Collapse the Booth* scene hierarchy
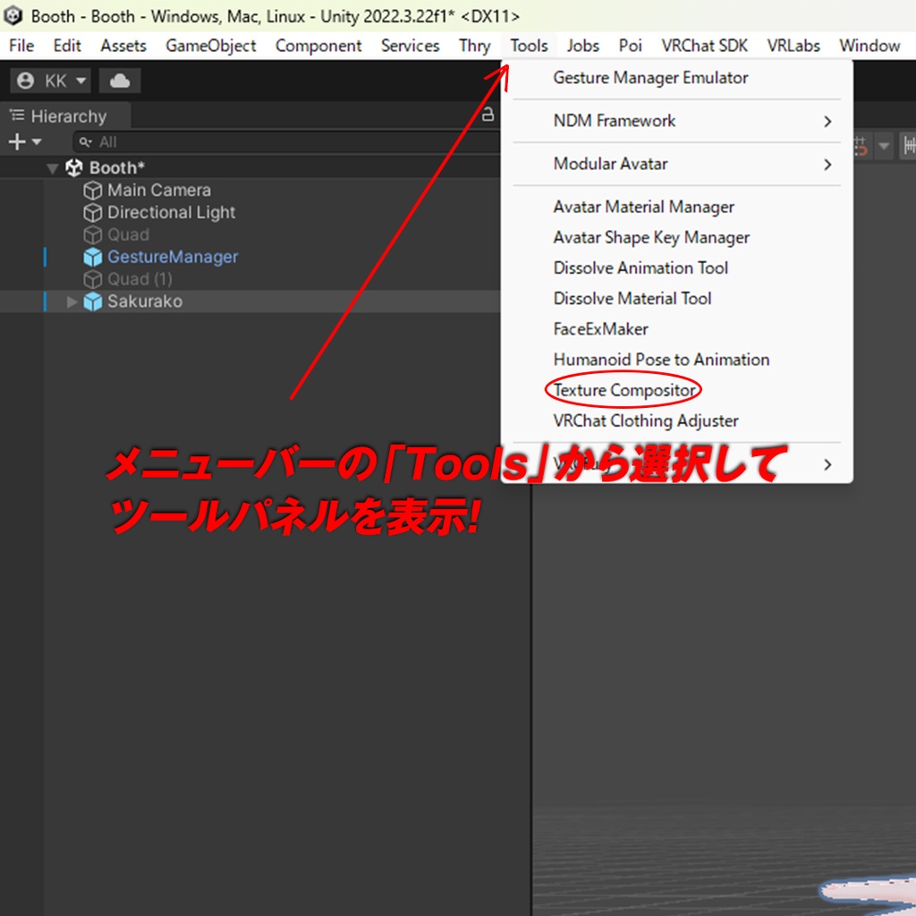Viewport: 916px width, 916px height. tap(52, 167)
